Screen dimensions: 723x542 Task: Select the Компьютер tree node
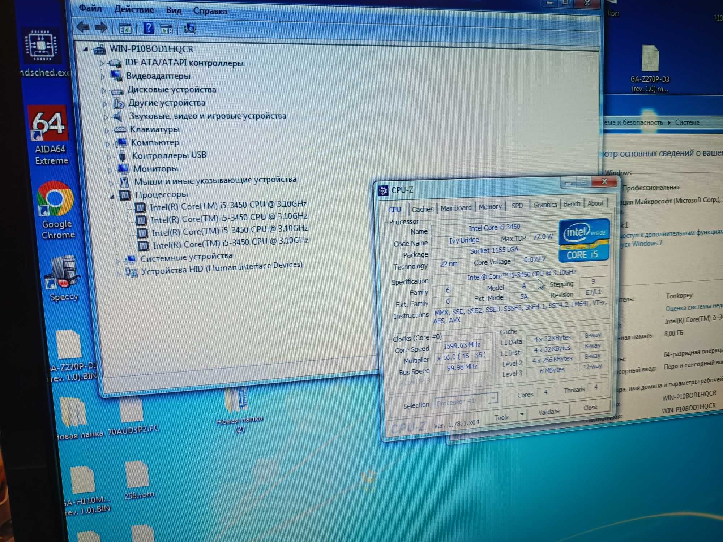155,143
